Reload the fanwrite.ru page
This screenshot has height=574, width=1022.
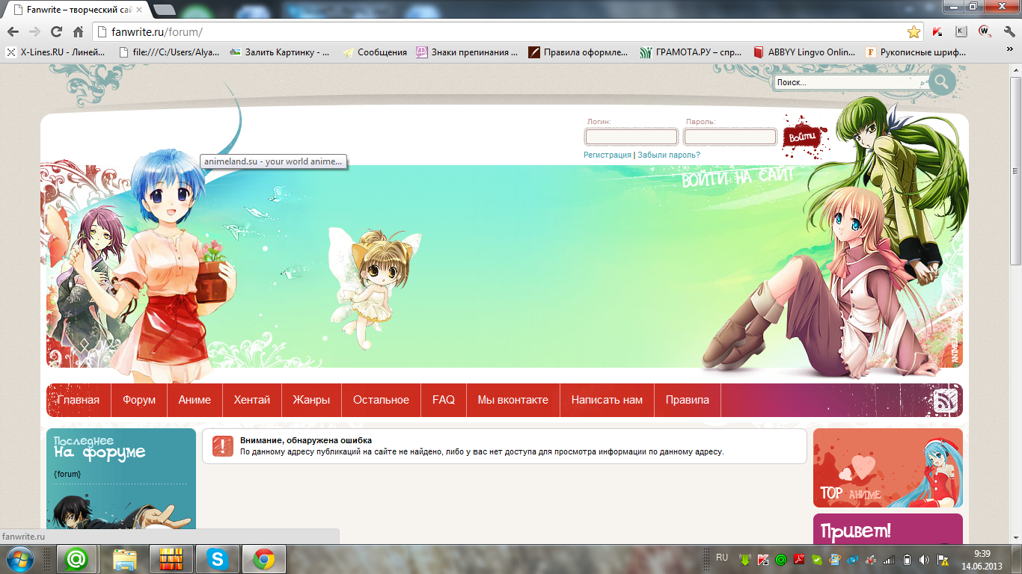pos(56,32)
